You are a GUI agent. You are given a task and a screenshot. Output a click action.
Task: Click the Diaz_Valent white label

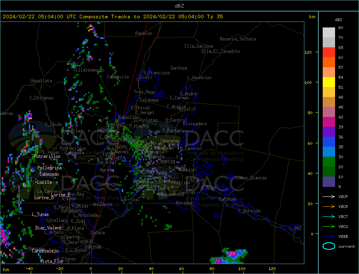48,228
